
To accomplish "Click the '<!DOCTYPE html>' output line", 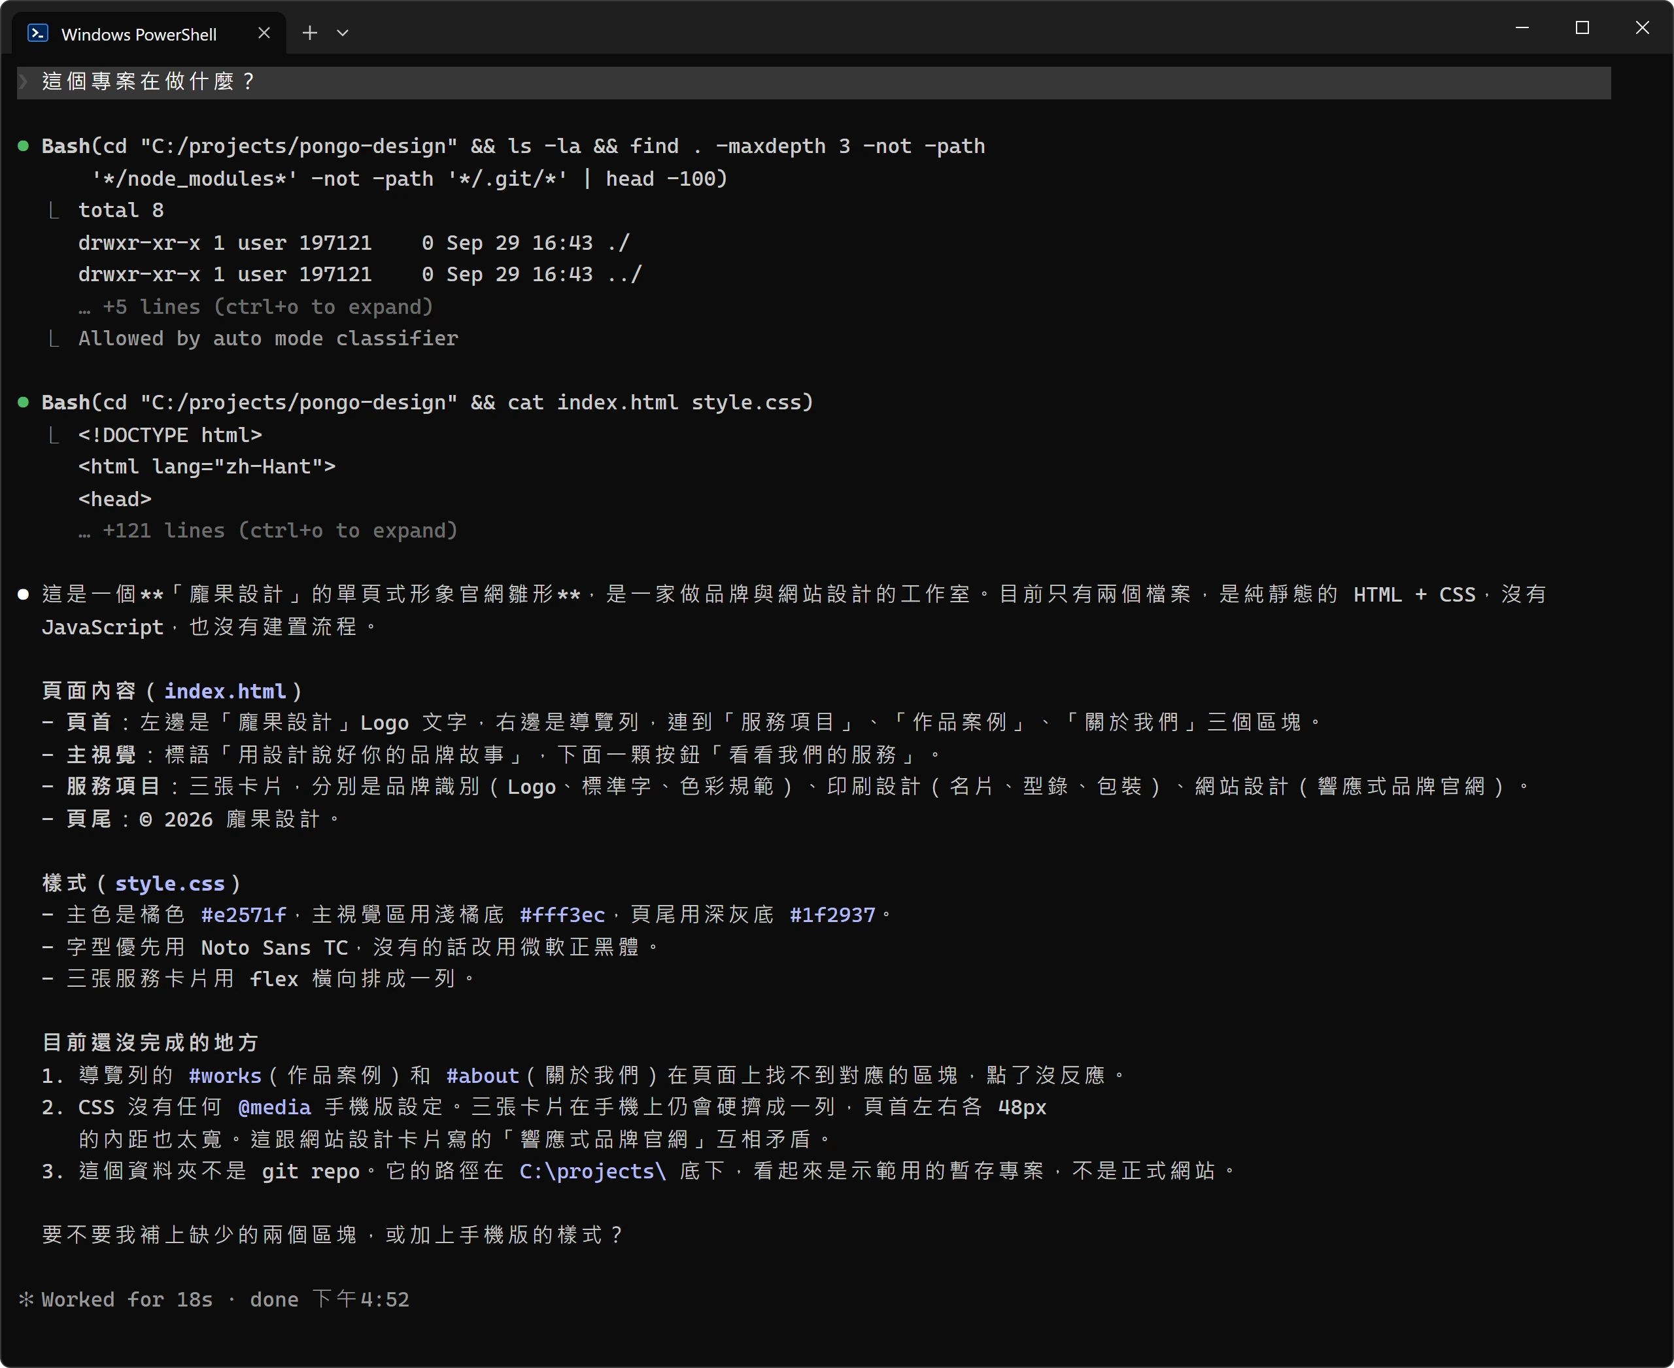I will (x=170, y=435).
